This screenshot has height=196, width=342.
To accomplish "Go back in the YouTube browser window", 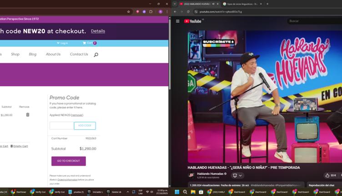I will tap(175, 12).
